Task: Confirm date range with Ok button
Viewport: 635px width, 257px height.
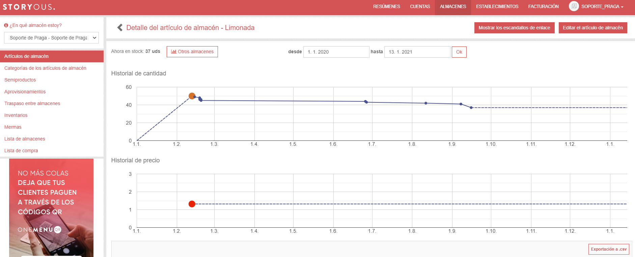Action: [459, 52]
